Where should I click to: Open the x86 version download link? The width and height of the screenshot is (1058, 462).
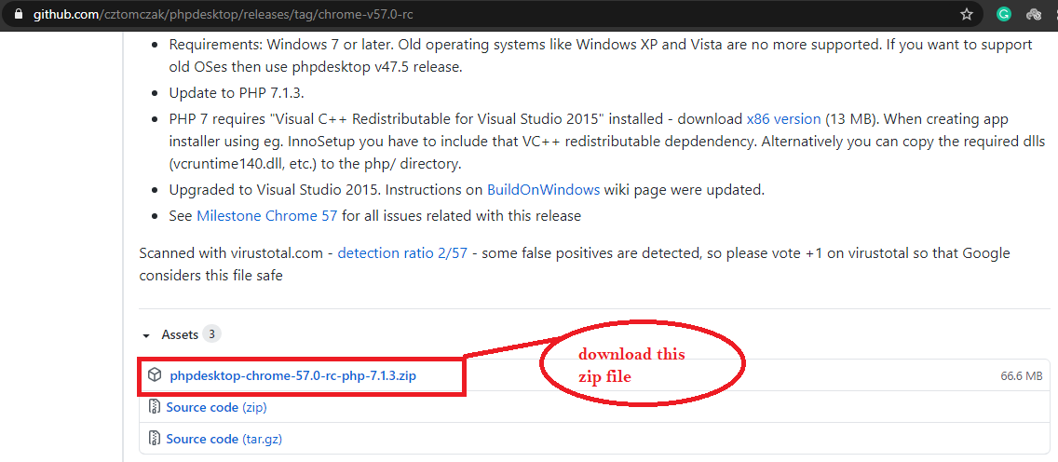click(783, 119)
